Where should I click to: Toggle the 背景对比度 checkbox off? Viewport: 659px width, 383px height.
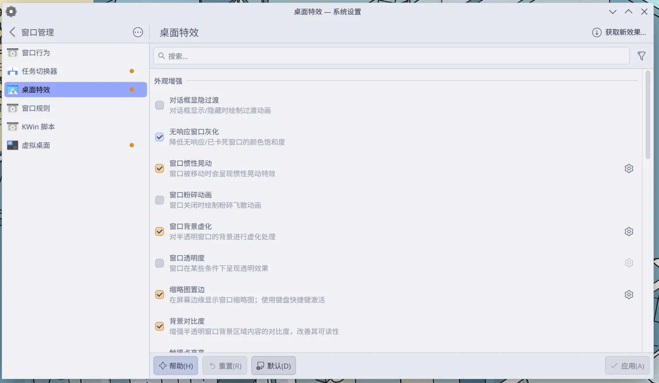(x=160, y=326)
